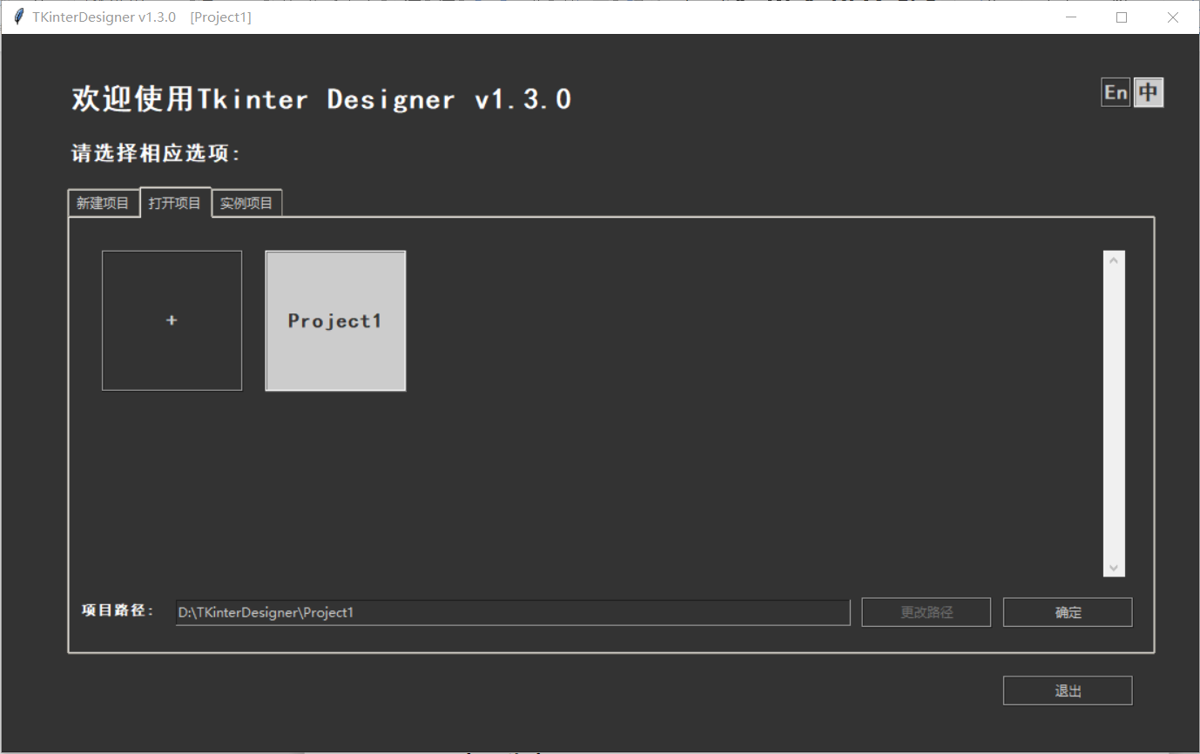The height and width of the screenshot is (754, 1200).
Task: Minimize the TKinterDesigner window
Action: 1071,17
